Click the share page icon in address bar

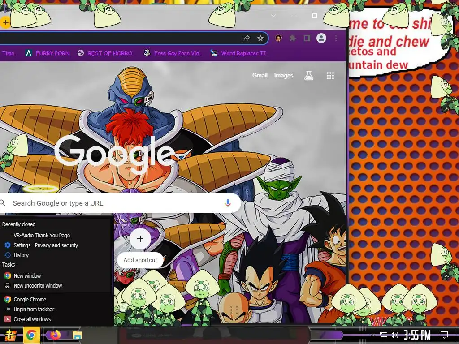click(246, 39)
